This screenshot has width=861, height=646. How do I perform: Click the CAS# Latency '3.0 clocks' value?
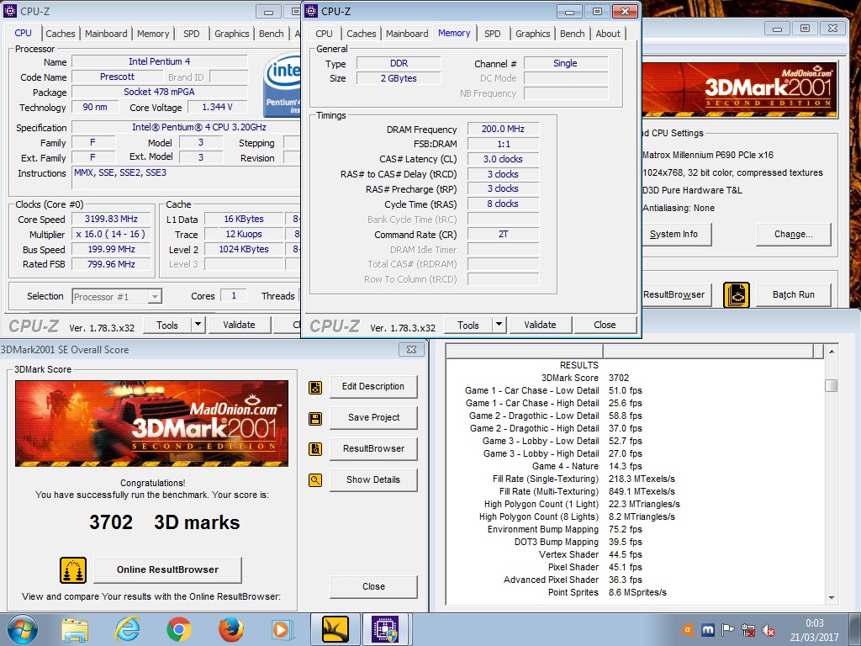[503, 159]
